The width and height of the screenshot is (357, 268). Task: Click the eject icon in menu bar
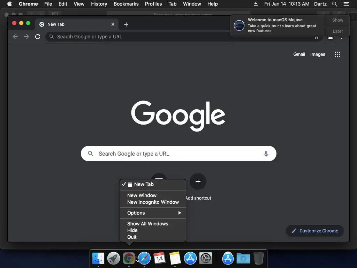tap(256, 4)
